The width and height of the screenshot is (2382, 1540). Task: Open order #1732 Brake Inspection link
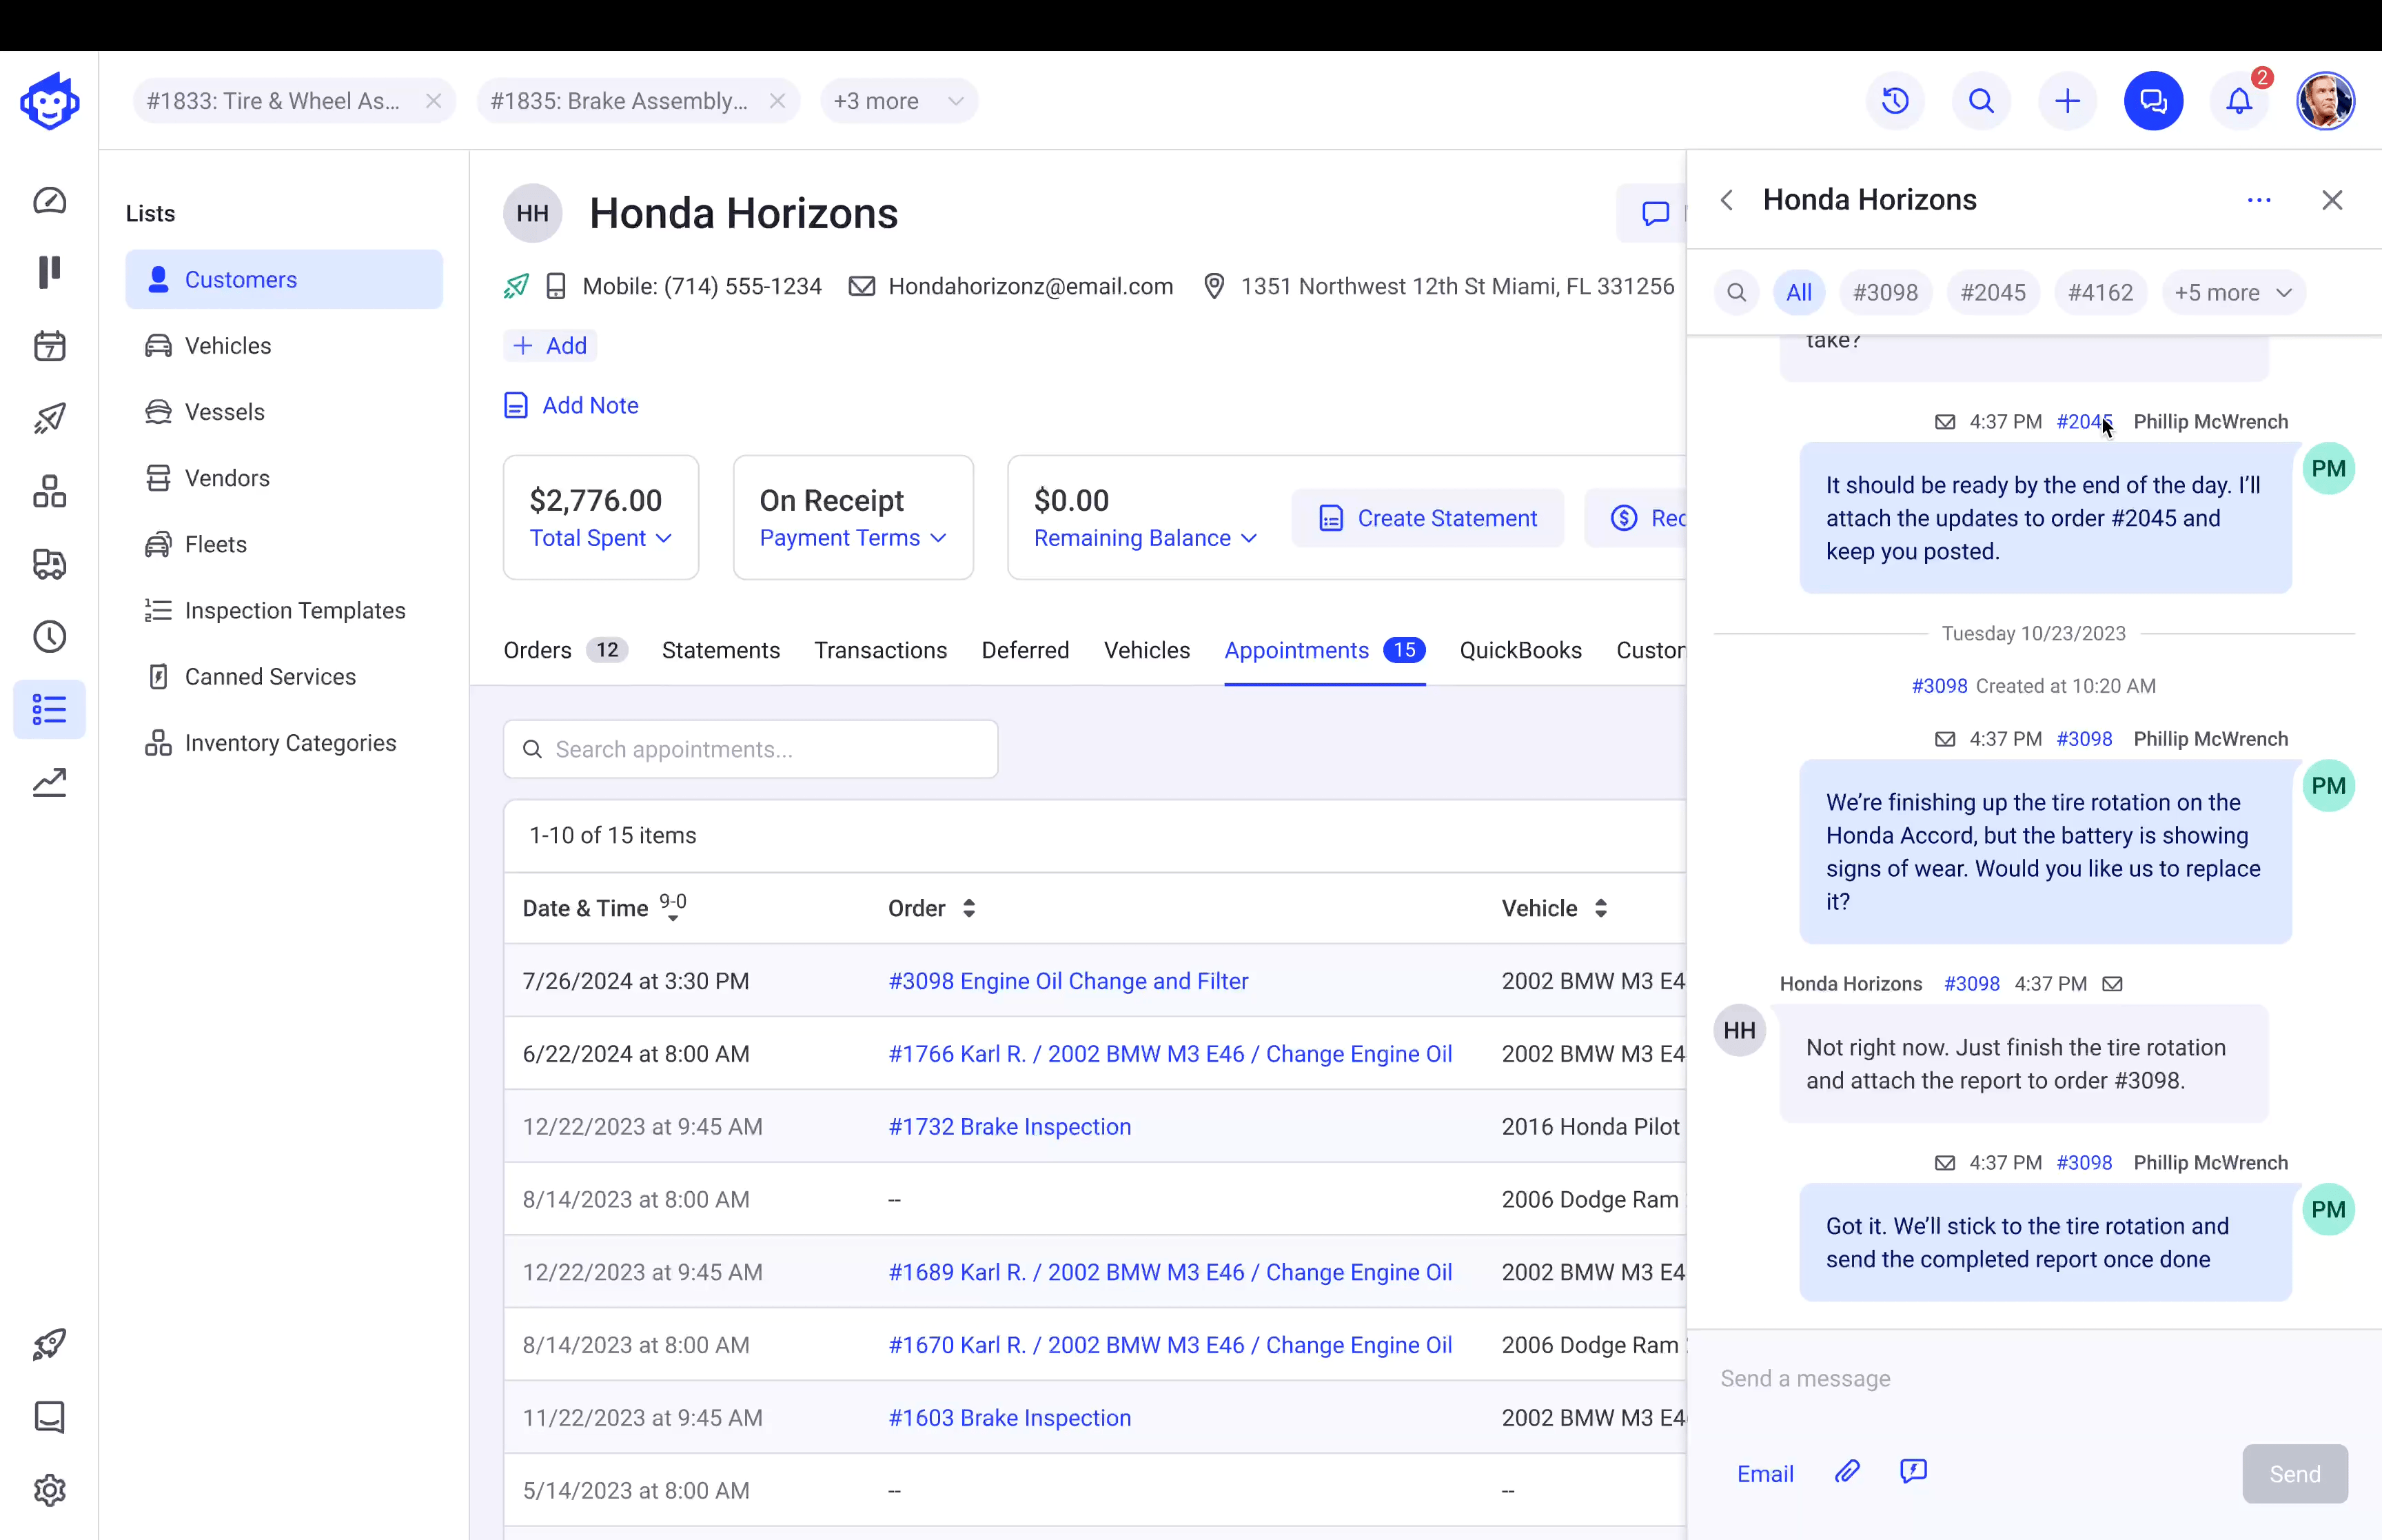click(x=1010, y=1127)
